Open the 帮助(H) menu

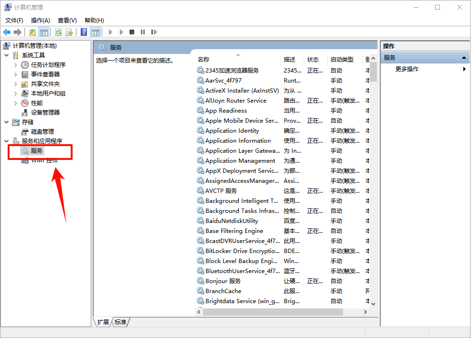pos(94,21)
